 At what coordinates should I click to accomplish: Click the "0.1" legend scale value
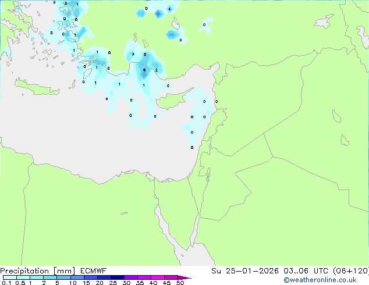click(x=6, y=283)
